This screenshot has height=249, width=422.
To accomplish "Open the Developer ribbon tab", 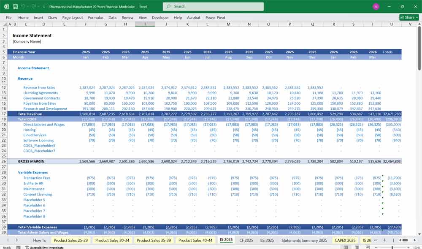I will (160, 17).
